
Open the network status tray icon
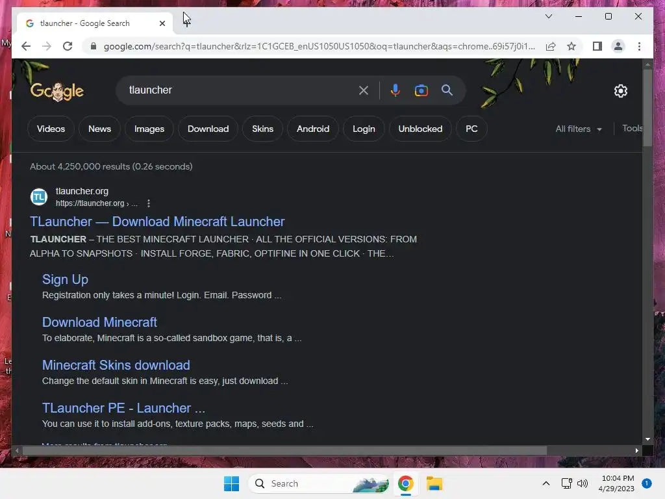click(566, 483)
